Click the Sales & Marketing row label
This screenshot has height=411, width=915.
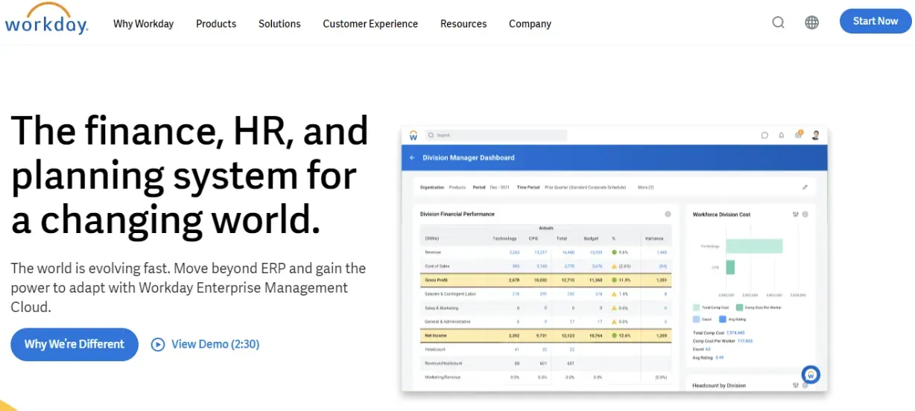(x=440, y=308)
